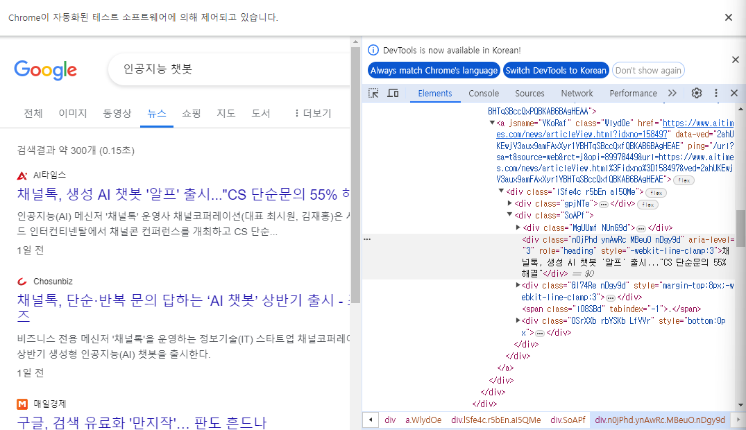Click the flex badge beside gpjNTe div
The height and width of the screenshot is (430, 746).
(647, 205)
